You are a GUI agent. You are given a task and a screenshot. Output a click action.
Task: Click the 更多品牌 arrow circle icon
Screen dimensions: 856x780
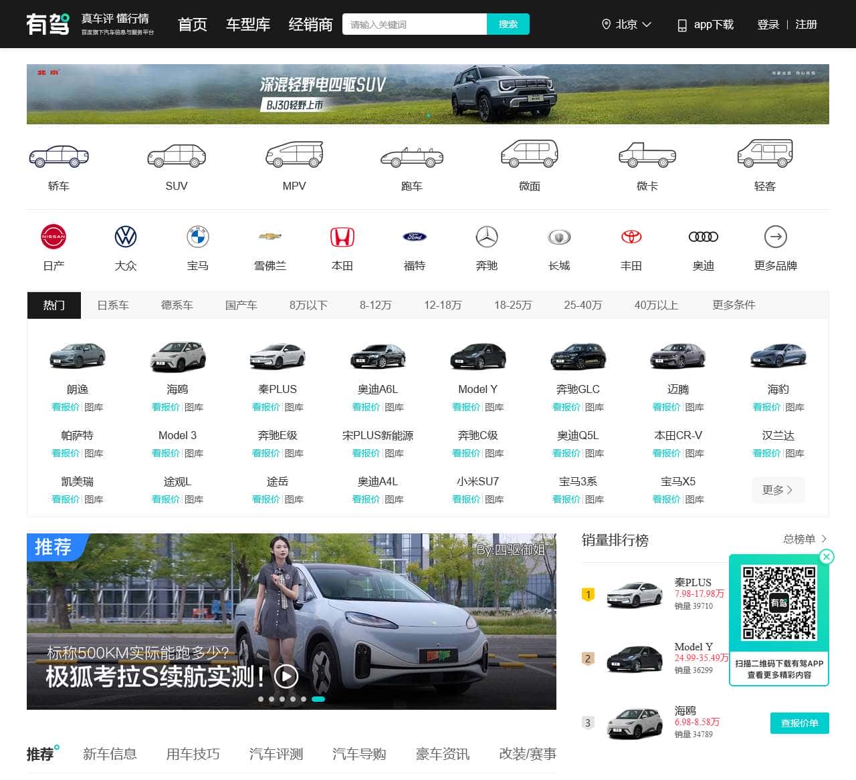(x=776, y=237)
